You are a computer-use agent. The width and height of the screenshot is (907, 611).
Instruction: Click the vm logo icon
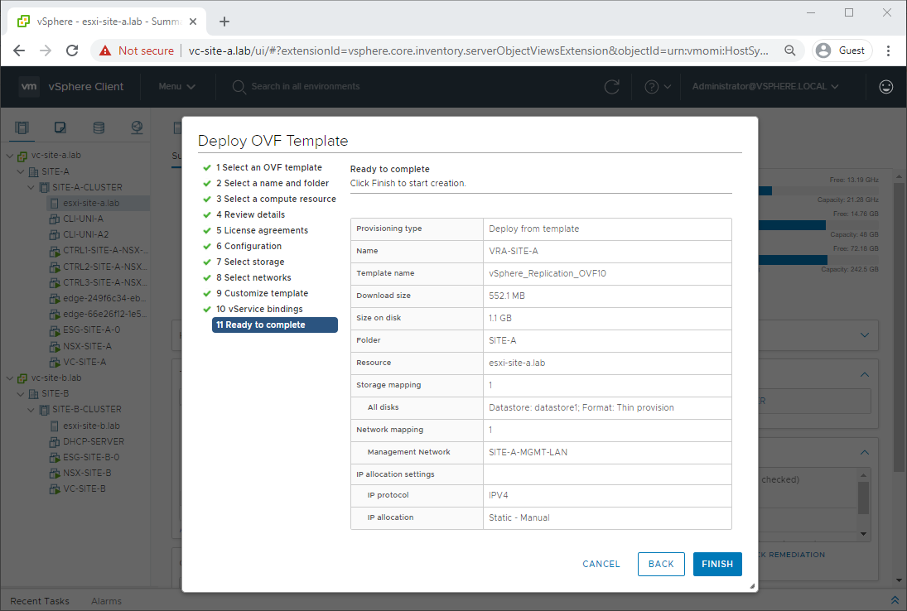(x=29, y=87)
